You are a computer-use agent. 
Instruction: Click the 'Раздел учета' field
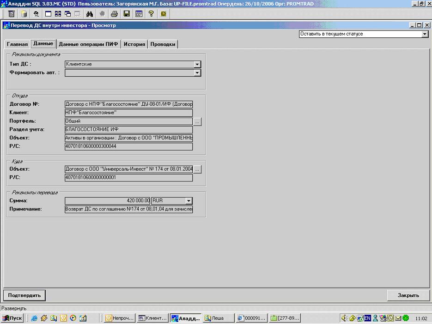click(128, 130)
